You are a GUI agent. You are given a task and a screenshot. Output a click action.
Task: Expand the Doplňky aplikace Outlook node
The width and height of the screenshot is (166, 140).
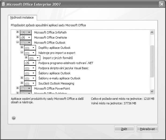pyautogui.click(x=22, y=47)
